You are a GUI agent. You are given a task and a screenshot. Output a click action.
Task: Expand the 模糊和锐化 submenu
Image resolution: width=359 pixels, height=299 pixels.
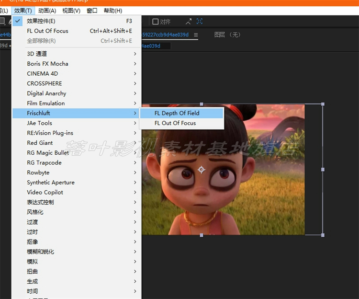[x=77, y=252]
